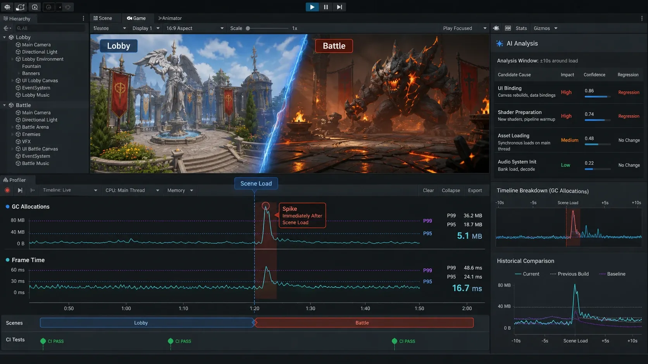Expand the Battle Arena node

(12, 127)
